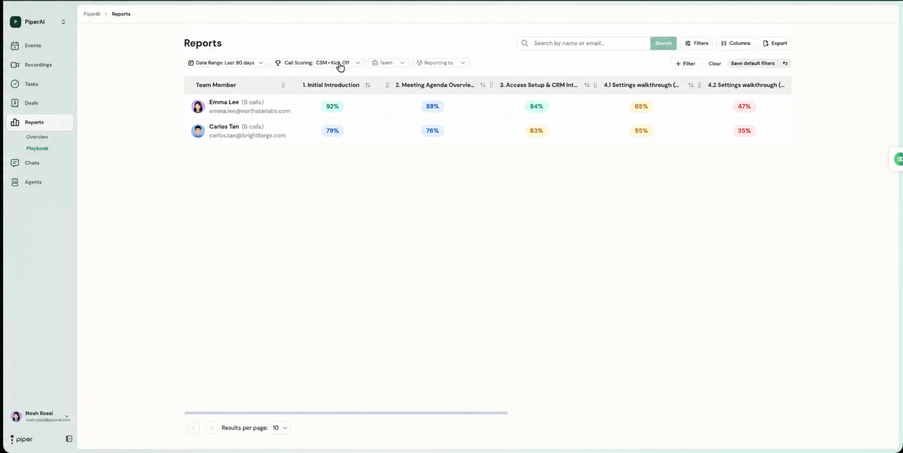Open the Overview sub-item under Reports
903x453 pixels.
pyautogui.click(x=37, y=137)
